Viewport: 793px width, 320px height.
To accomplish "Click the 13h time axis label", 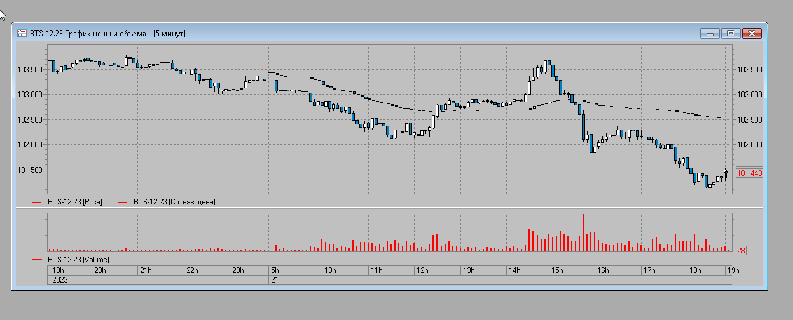I will coord(469,270).
